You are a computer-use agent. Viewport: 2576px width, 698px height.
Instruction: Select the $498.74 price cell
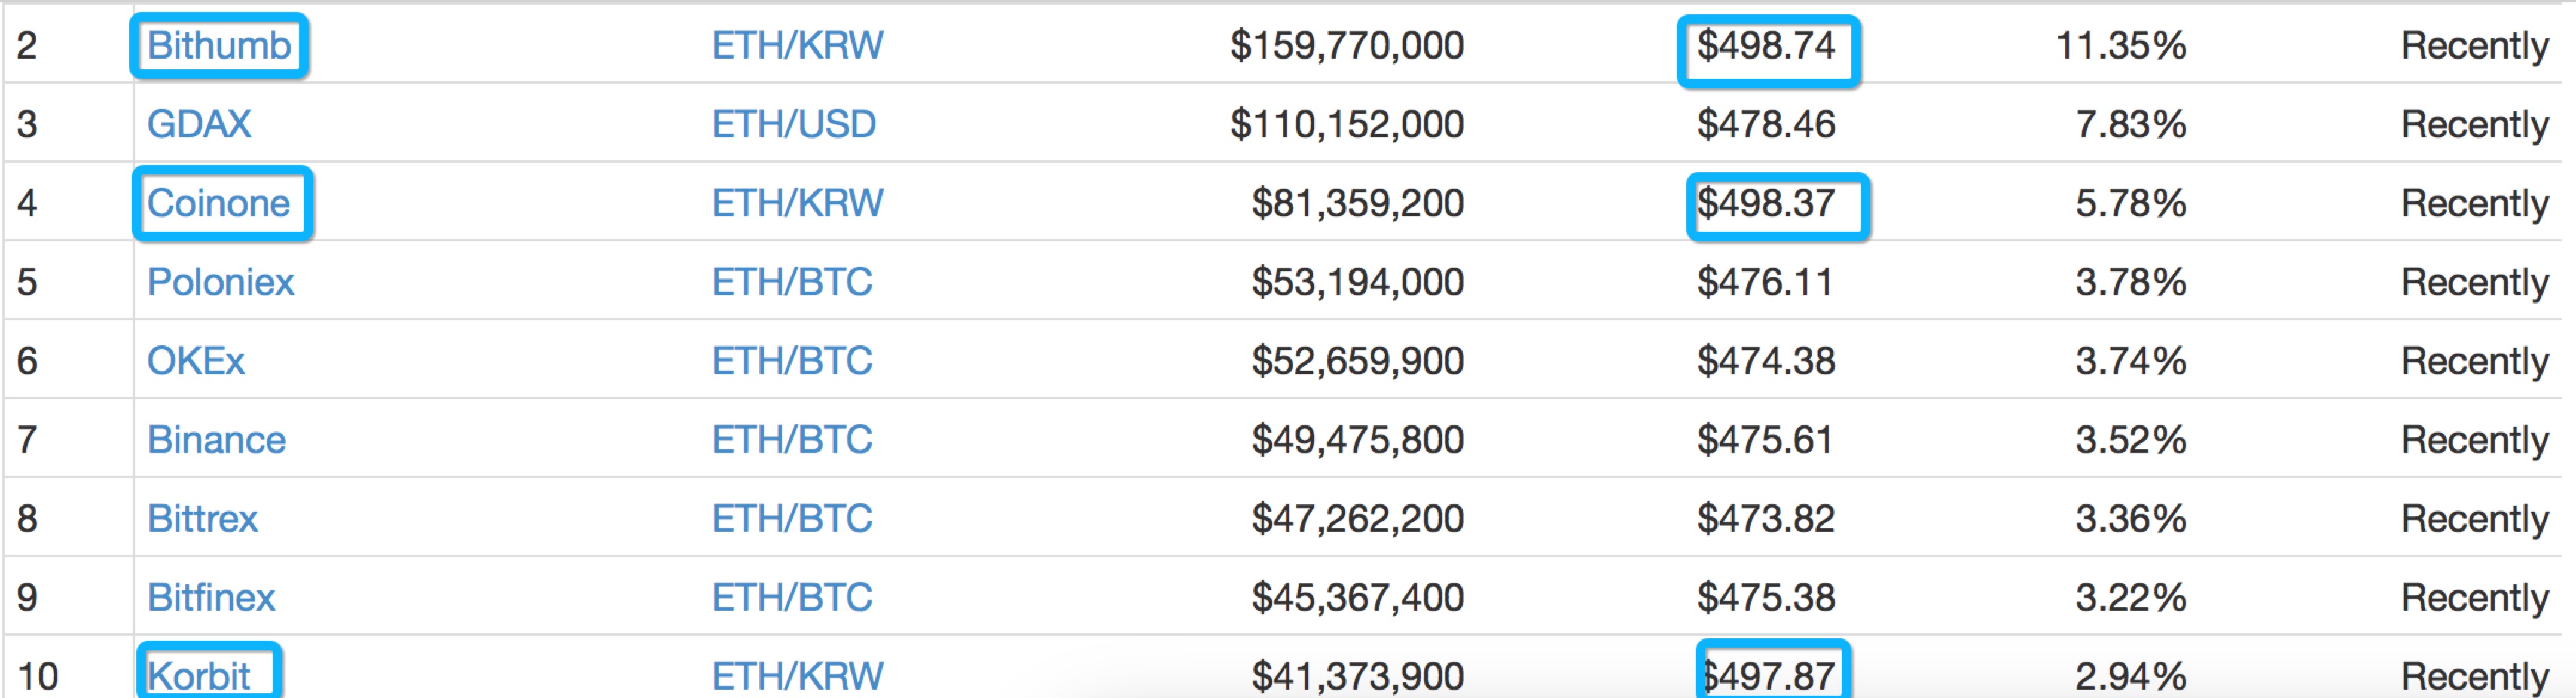(x=1766, y=46)
